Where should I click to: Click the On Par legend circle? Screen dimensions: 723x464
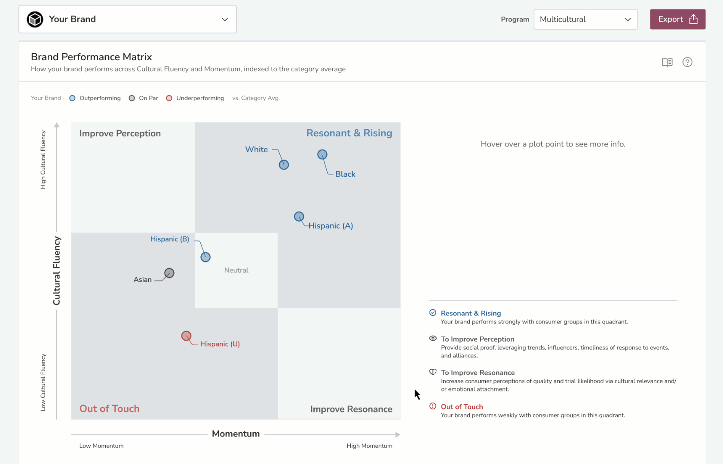coord(132,98)
